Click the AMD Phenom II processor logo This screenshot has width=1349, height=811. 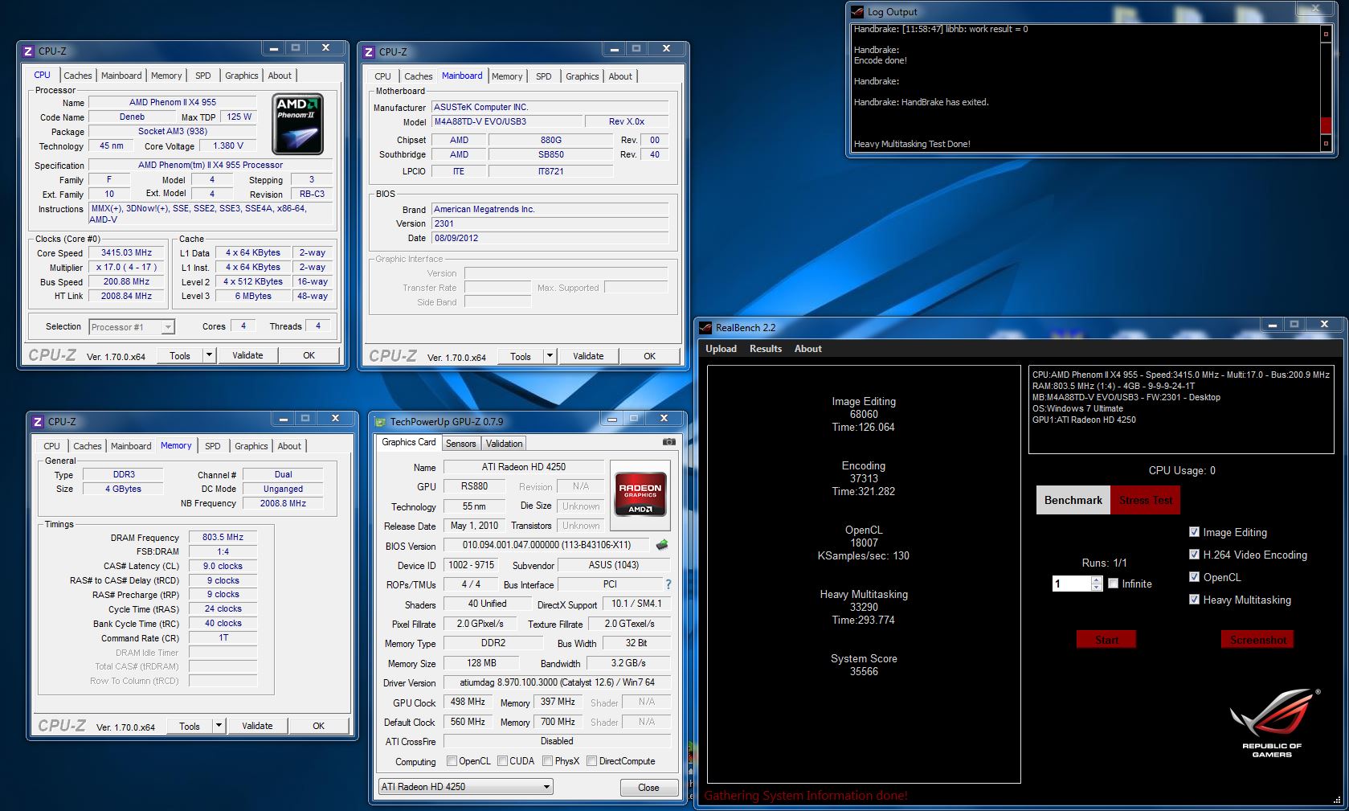[298, 125]
